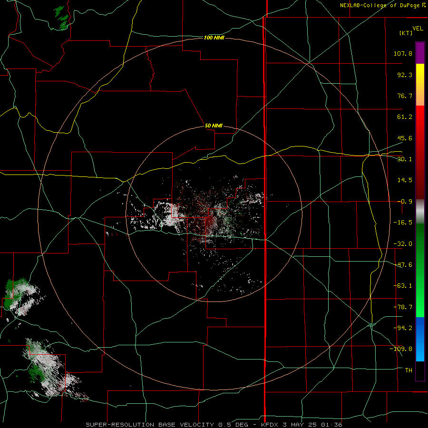Select the -63.1 velocity scale value

click(403, 286)
